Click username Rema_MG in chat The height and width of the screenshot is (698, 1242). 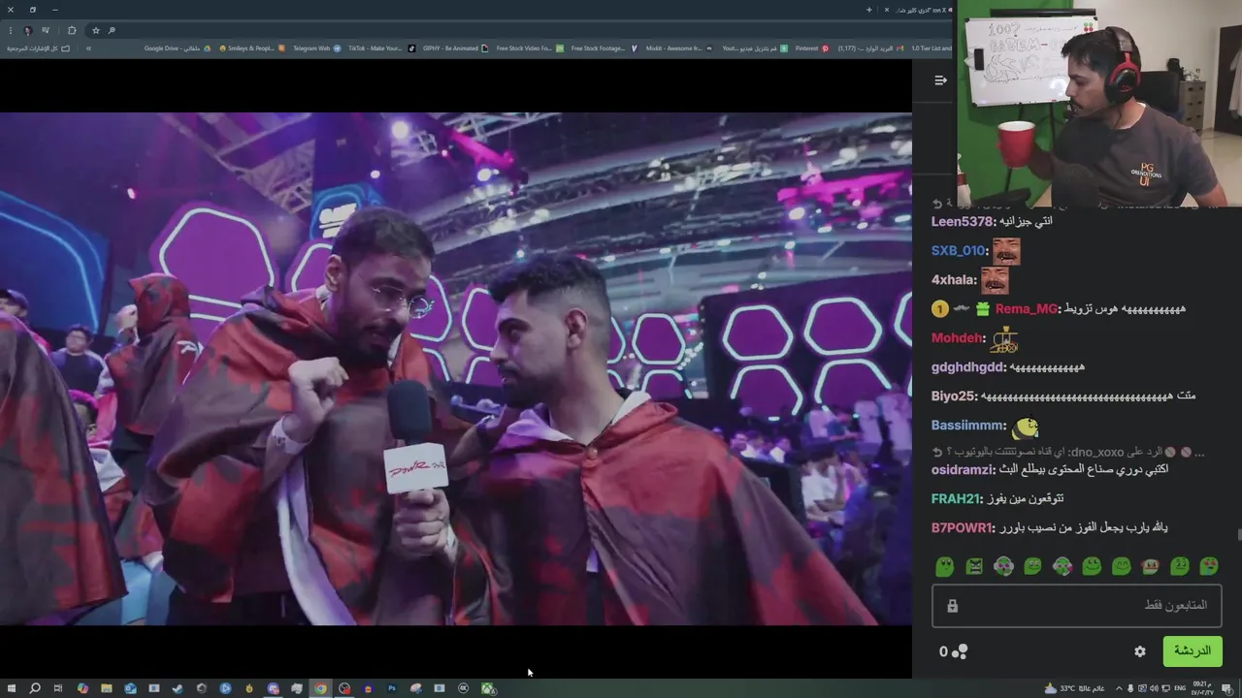1026,309
